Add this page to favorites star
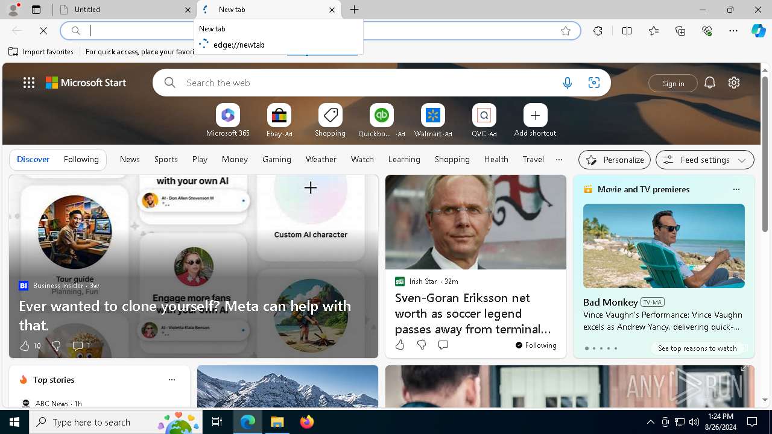 click(566, 31)
